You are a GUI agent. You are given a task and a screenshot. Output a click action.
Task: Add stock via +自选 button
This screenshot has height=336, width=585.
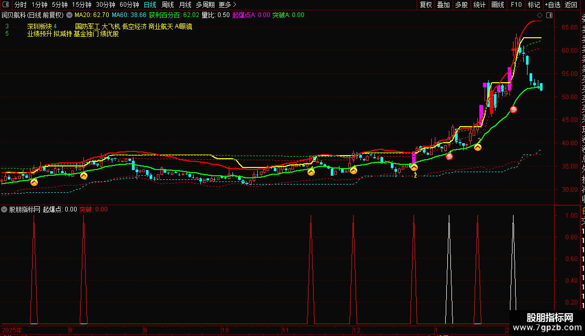(552, 5)
